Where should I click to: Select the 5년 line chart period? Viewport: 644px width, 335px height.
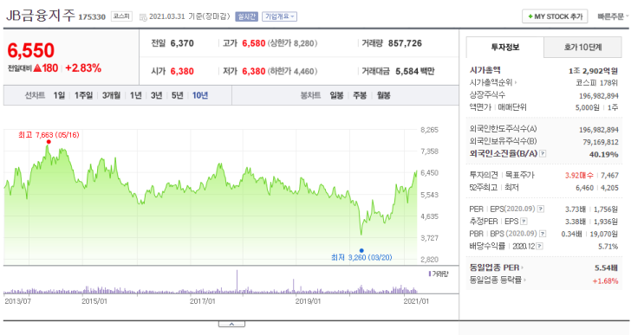(178, 95)
